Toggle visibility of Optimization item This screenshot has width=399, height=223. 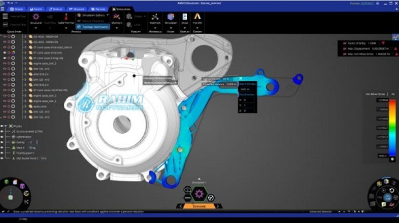click(2, 137)
